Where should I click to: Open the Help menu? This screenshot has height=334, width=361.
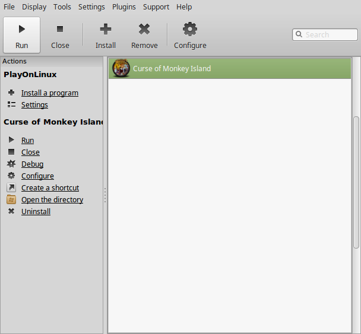click(x=184, y=7)
